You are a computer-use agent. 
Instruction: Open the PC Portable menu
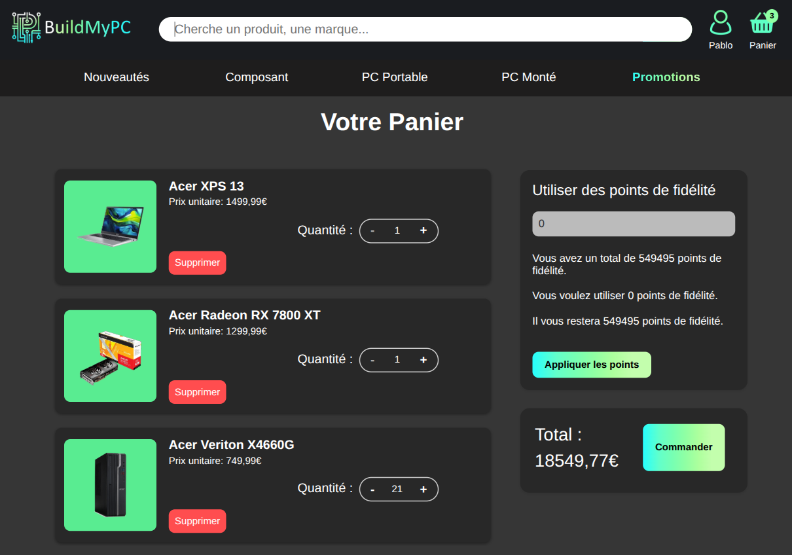395,77
